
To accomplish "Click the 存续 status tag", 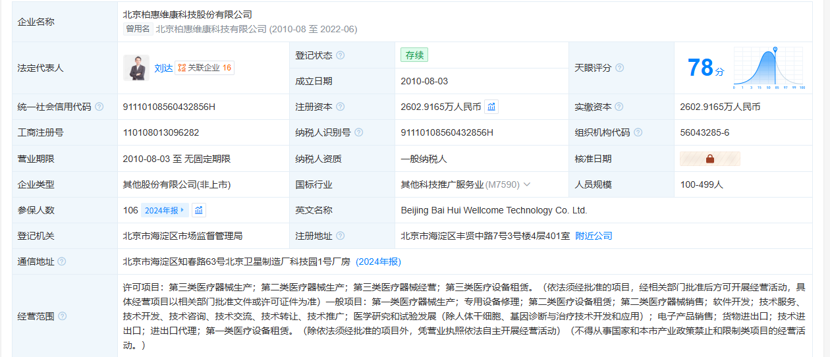I will point(414,55).
